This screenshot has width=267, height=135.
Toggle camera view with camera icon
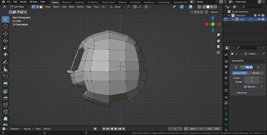click(x=218, y=47)
